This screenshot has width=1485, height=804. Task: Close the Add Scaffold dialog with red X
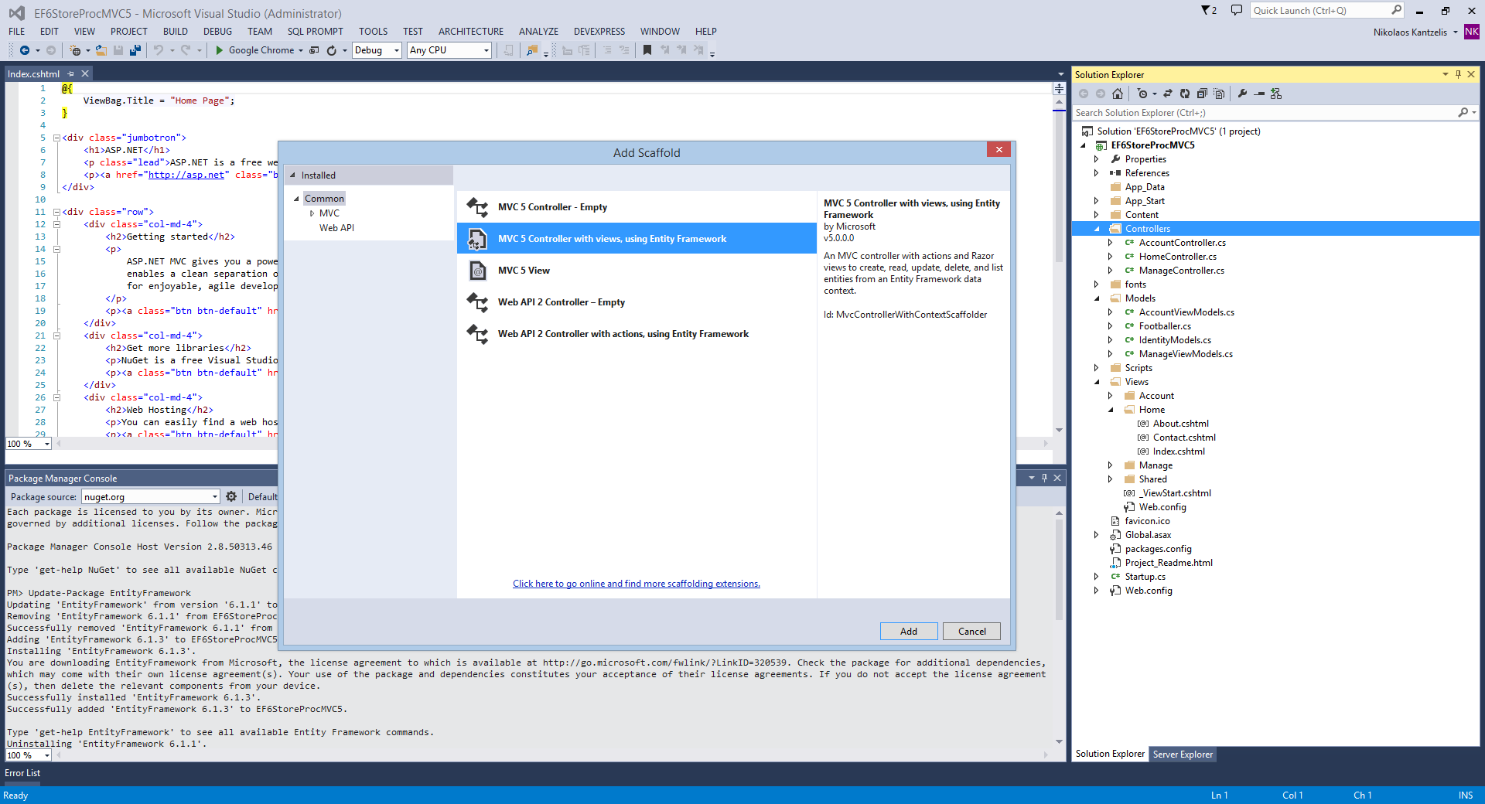click(999, 150)
